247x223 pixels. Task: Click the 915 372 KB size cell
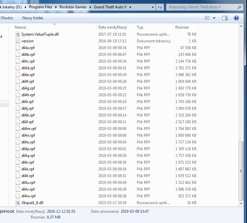[x=187, y=196]
